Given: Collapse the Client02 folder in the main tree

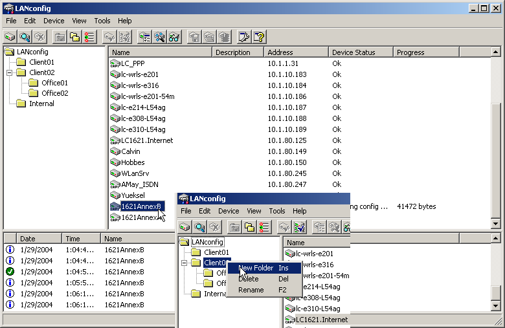Looking at the screenshot, I should pos(10,72).
